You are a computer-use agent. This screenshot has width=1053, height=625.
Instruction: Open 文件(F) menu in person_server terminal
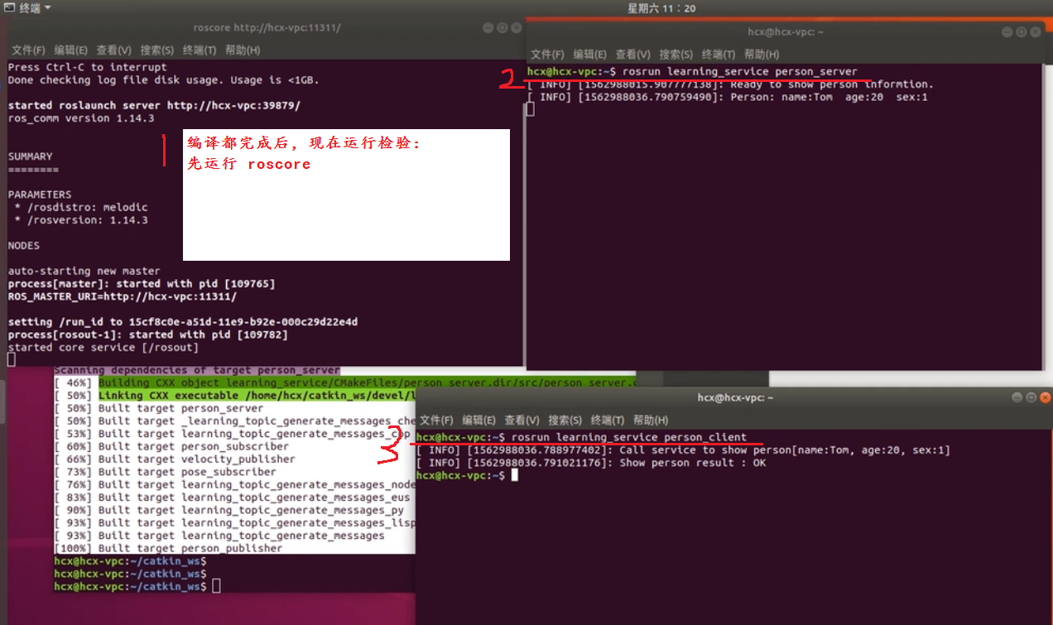click(547, 55)
